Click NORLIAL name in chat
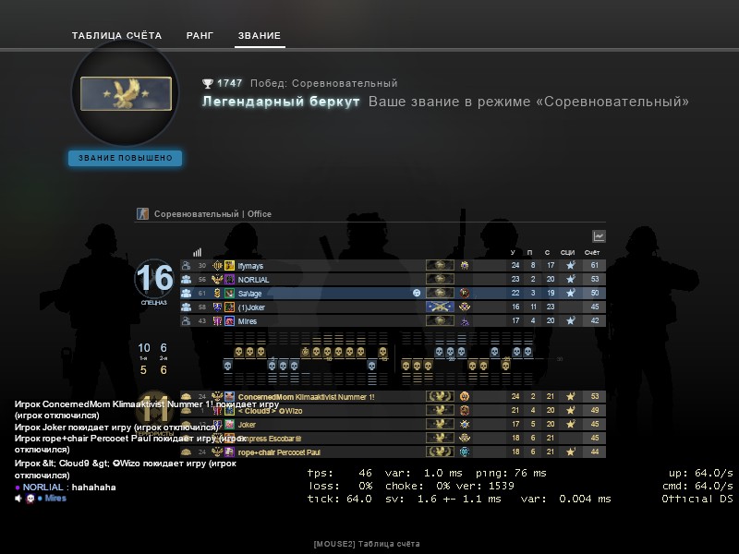Screen dimensions: 739x554 click(42, 488)
